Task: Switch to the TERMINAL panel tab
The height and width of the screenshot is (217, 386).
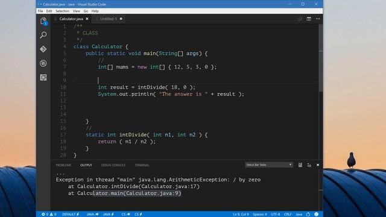Action: (142, 165)
